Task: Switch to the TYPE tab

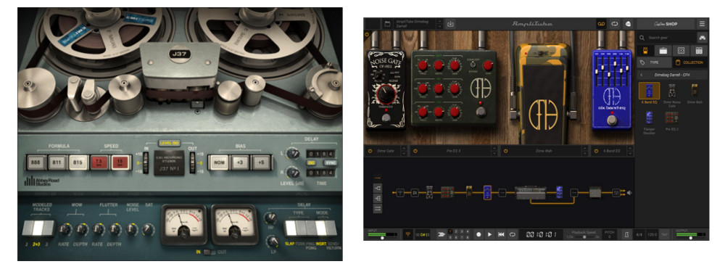Action: [654, 62]
